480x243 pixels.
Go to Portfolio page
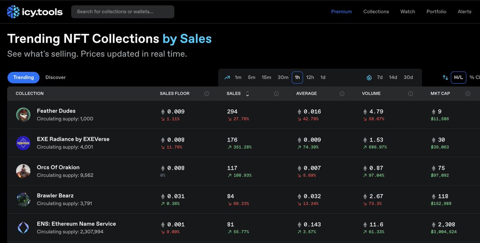coord(436,12)
